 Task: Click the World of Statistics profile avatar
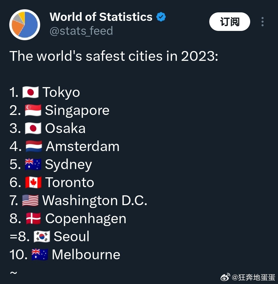pos(25,25)
